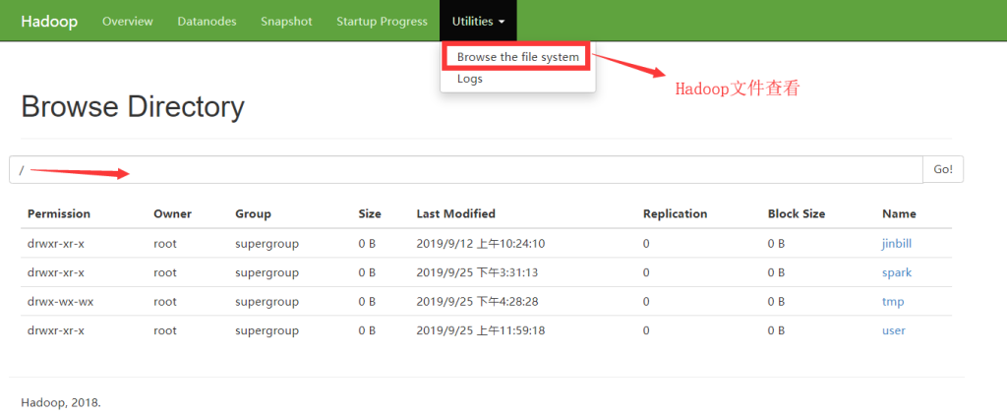Screen dimensions: 1007x414
Task: Click the Size column header
Action: click(370, 213)
